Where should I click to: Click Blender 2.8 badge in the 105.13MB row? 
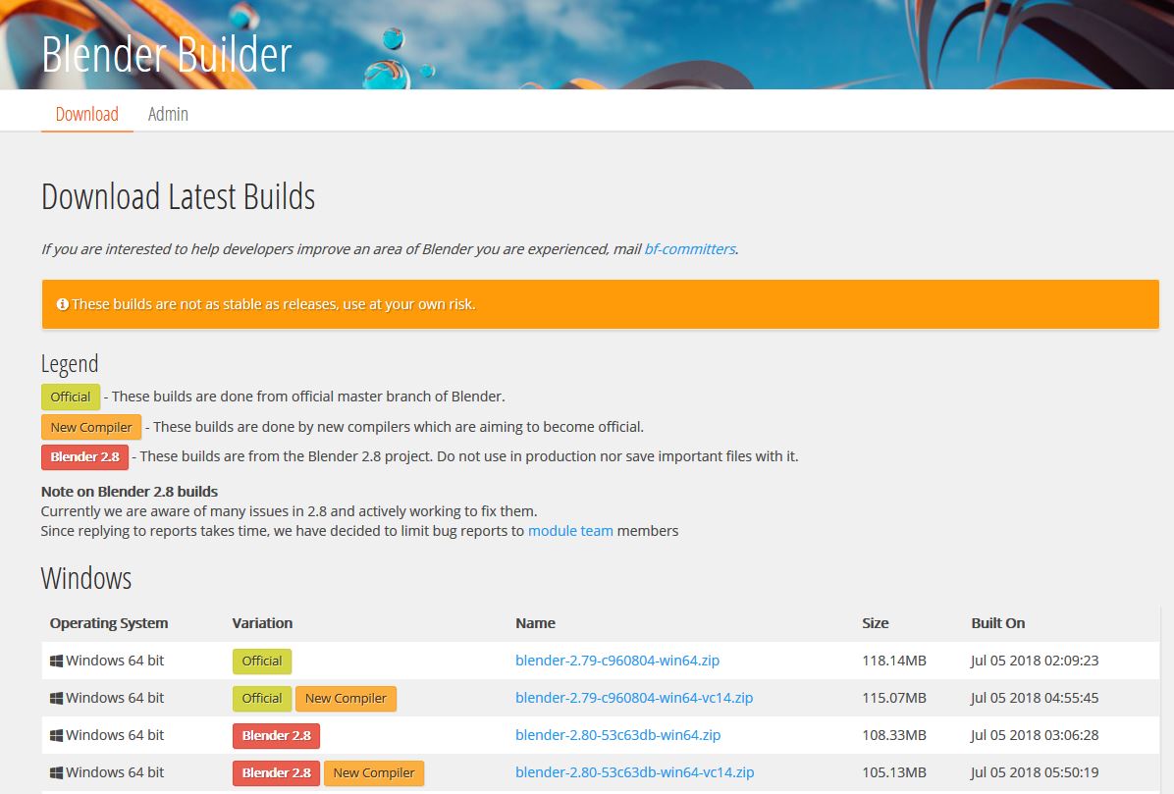click(276, 773)
